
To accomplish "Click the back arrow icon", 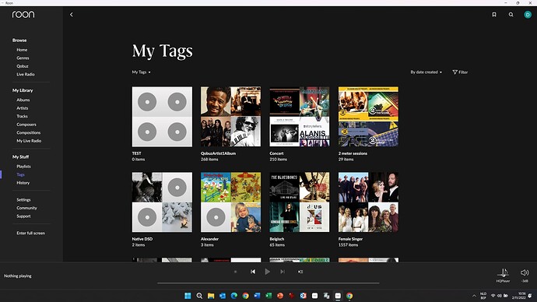I will click(x=72, y=14).
